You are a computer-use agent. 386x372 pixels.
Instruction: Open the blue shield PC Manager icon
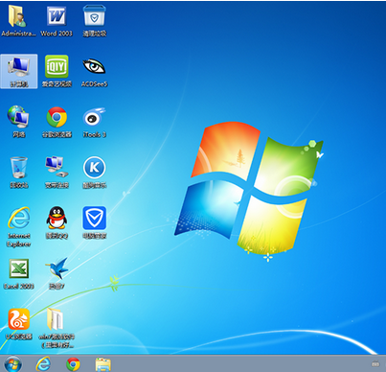point(94,222)
